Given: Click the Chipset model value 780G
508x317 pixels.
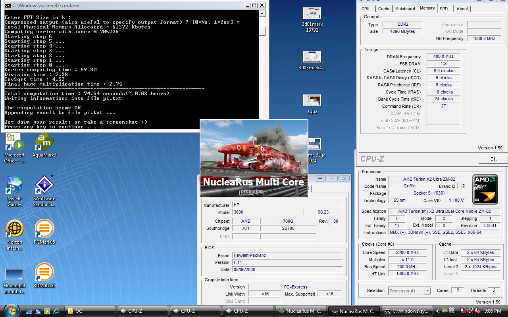Looking at the screenshot, I should 288,221.
